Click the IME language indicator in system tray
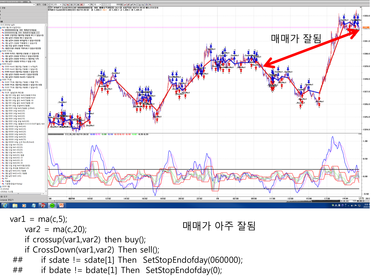Viewport: 371px width, 280px height. (x=336, y=205)
